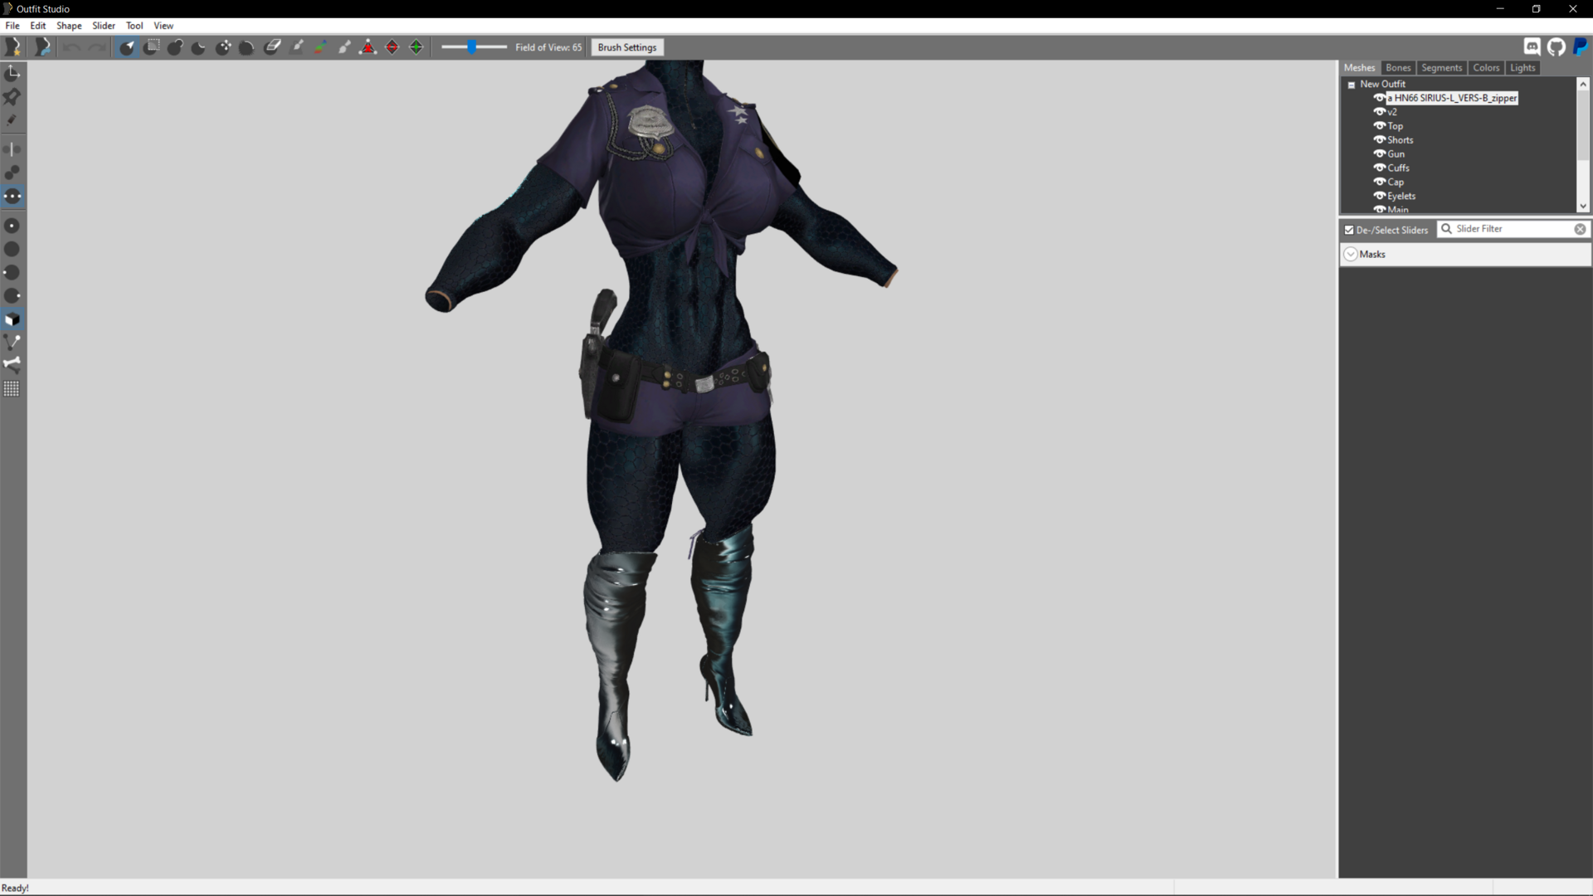Click the Vertex edit pencil icon

(x=12, y=121)
